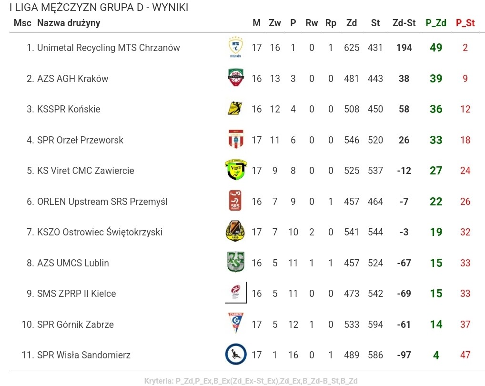Open Unimetal Recycling MTS Chrzanów team name
This screenshot has height=386, width=485.
click(x=109, y=48)
